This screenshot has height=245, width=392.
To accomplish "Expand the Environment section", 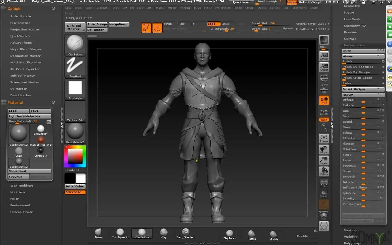I will pyautogui.click(x=21, y=205).
